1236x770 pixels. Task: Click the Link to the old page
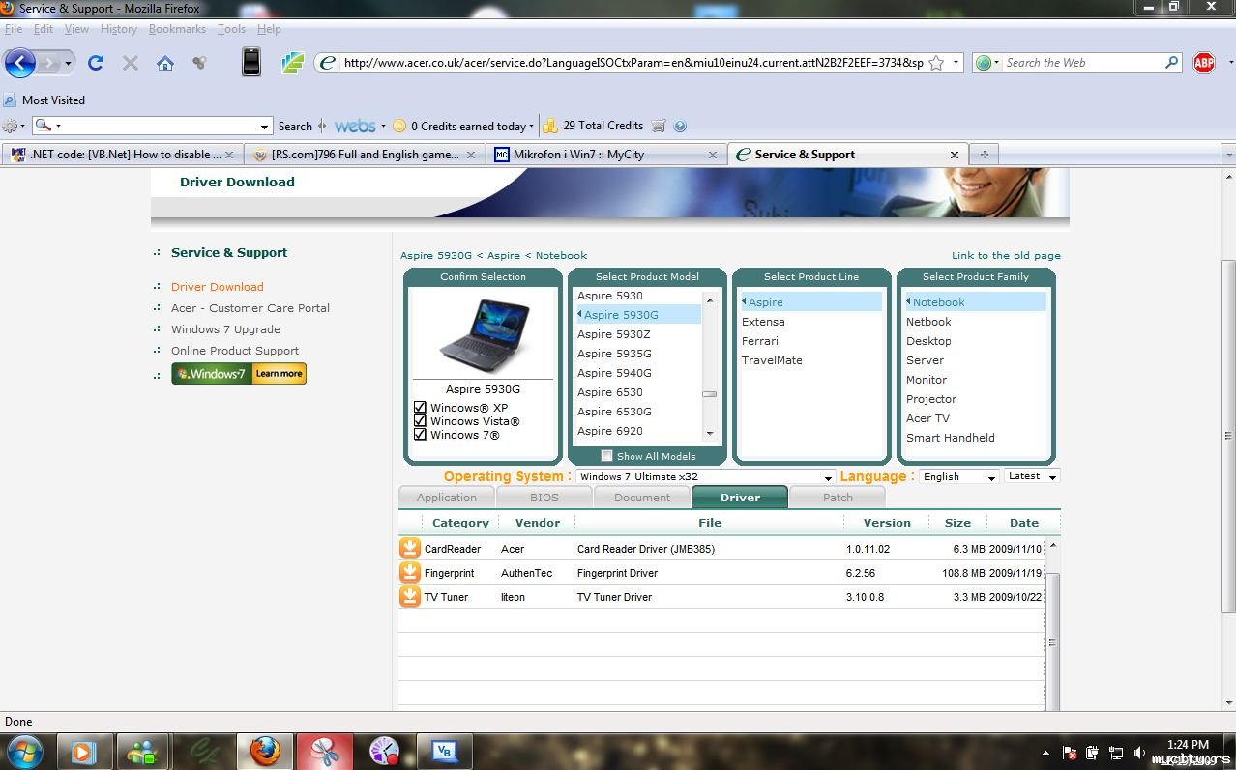1006,256
